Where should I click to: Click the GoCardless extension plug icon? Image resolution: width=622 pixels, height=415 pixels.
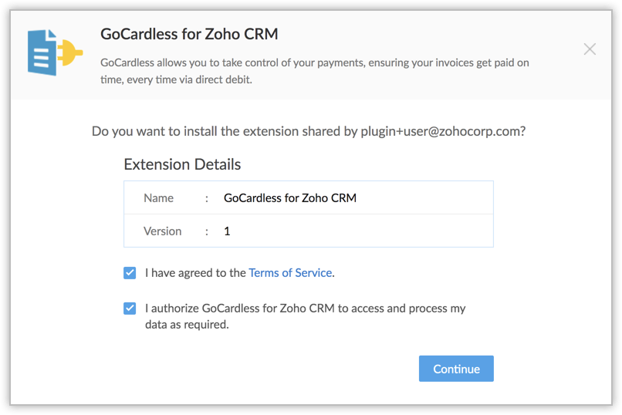point(54,52)
